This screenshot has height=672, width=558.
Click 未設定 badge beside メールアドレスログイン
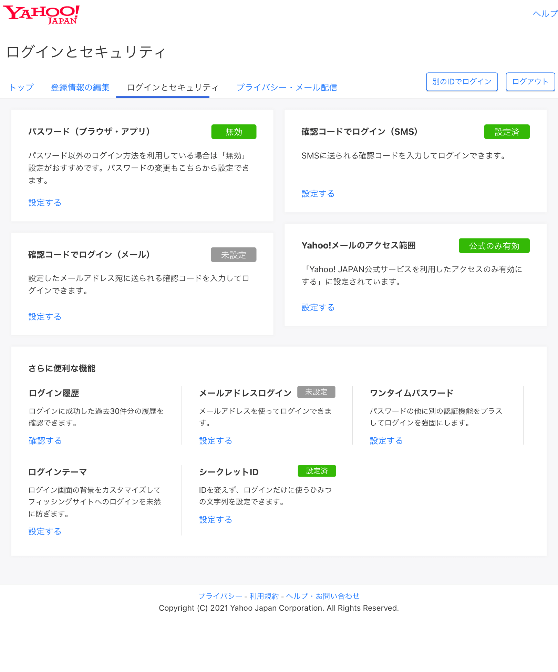pos(316,392)
